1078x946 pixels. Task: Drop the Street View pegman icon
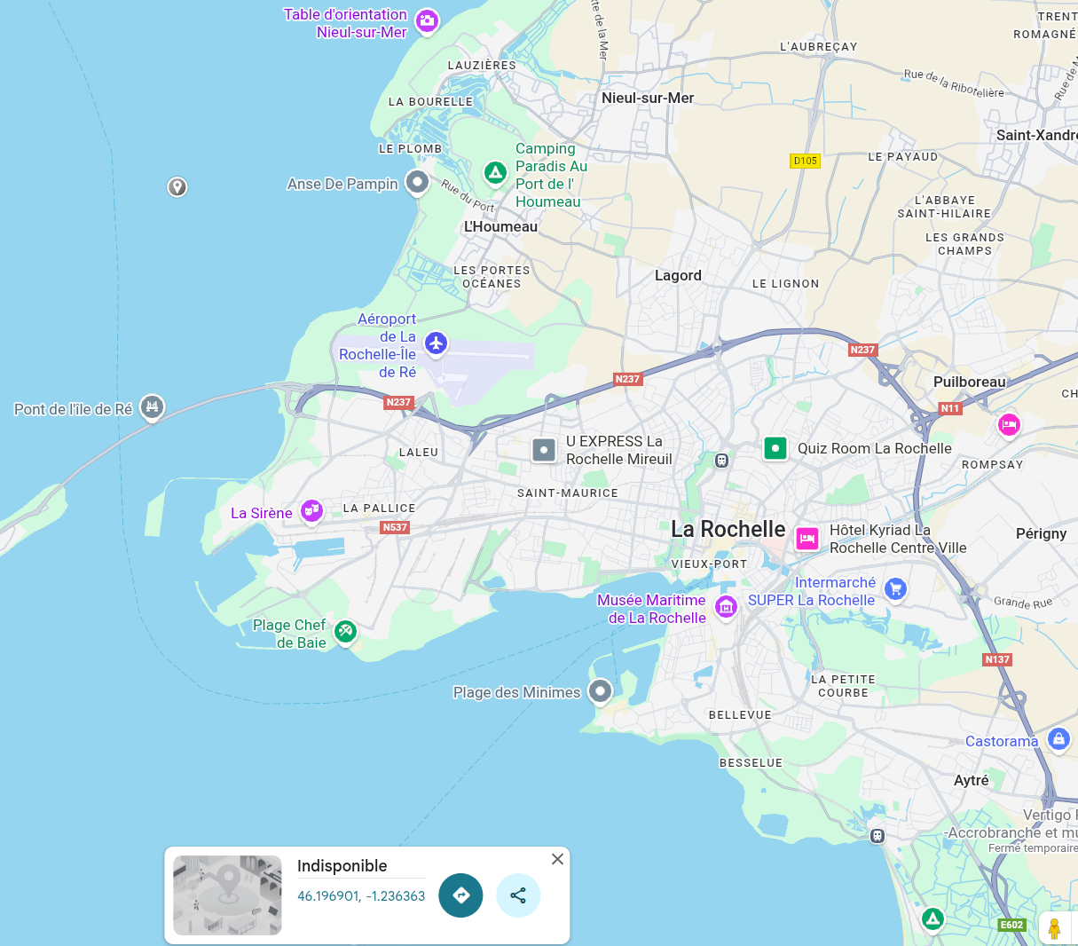1054,928
